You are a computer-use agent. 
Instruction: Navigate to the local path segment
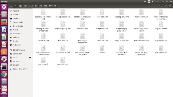coord(31,6)
